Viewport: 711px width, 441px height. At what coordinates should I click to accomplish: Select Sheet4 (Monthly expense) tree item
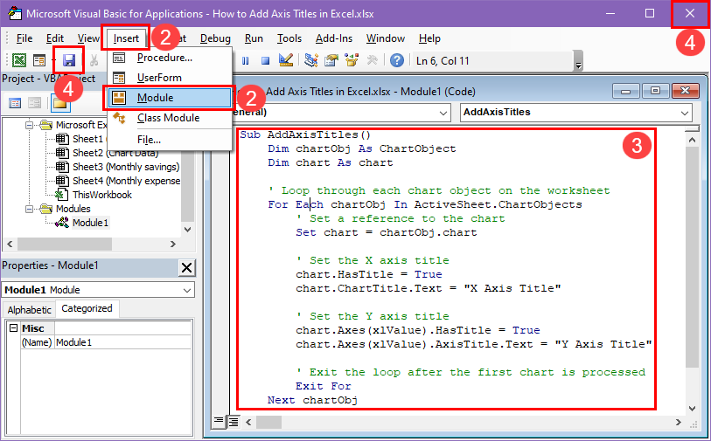[126, 181]
